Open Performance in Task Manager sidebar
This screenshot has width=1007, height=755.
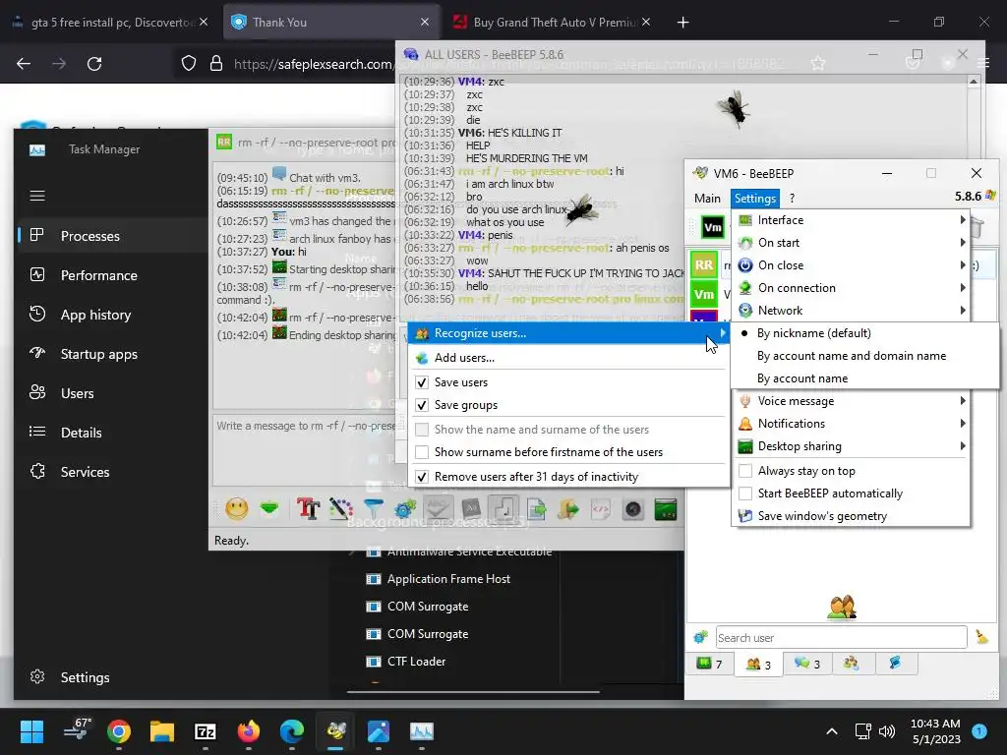[x=112, y=275]
